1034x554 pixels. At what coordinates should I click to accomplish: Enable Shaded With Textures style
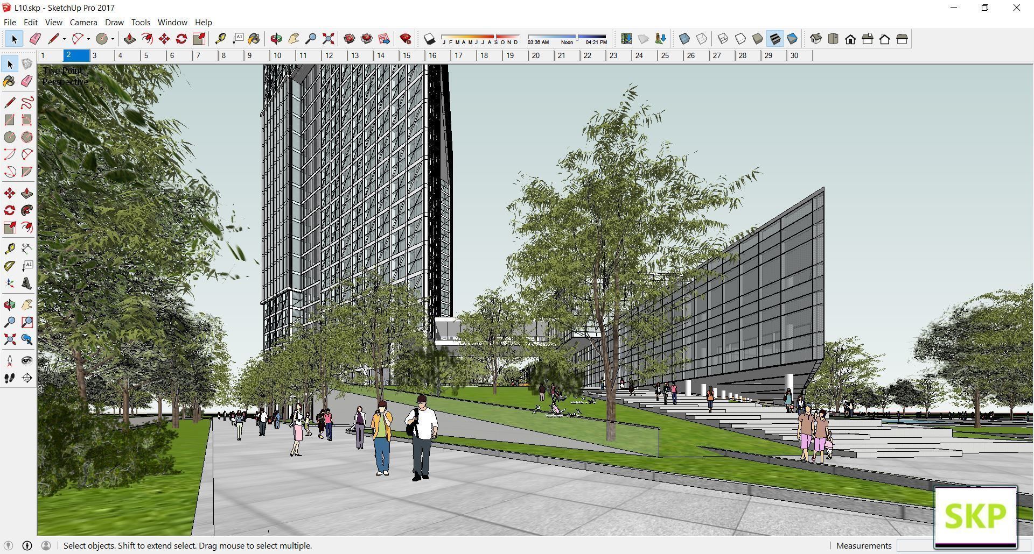[x=775, y=39]
